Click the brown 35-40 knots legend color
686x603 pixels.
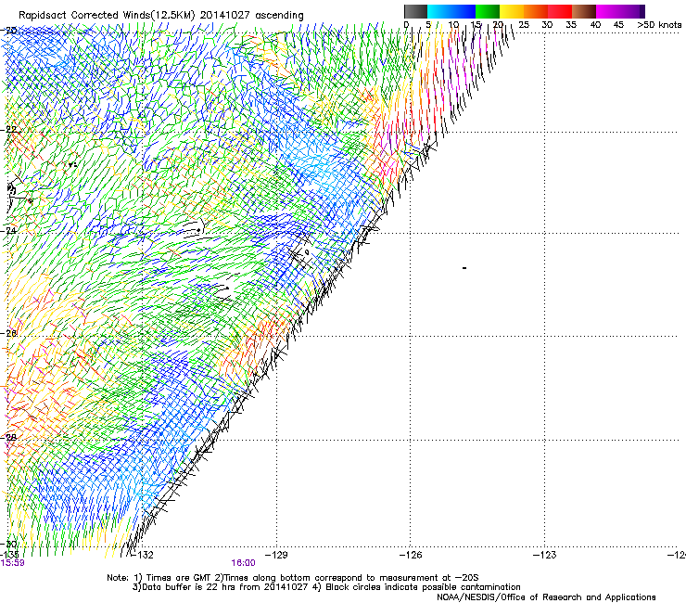(x=584, y=11)
